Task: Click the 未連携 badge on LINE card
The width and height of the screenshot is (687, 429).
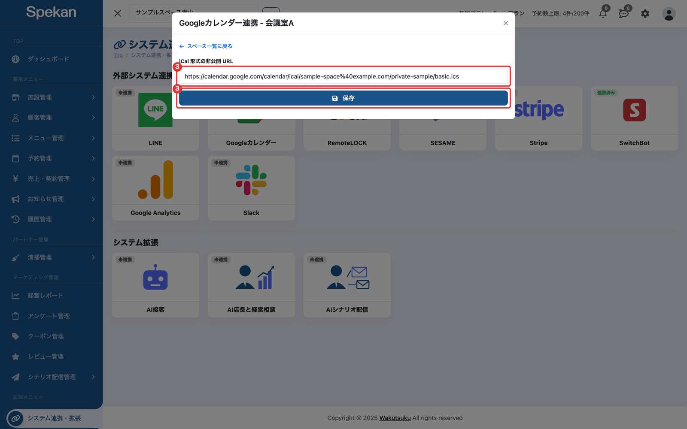Action: pyautogui.click(x=125, y=93)
